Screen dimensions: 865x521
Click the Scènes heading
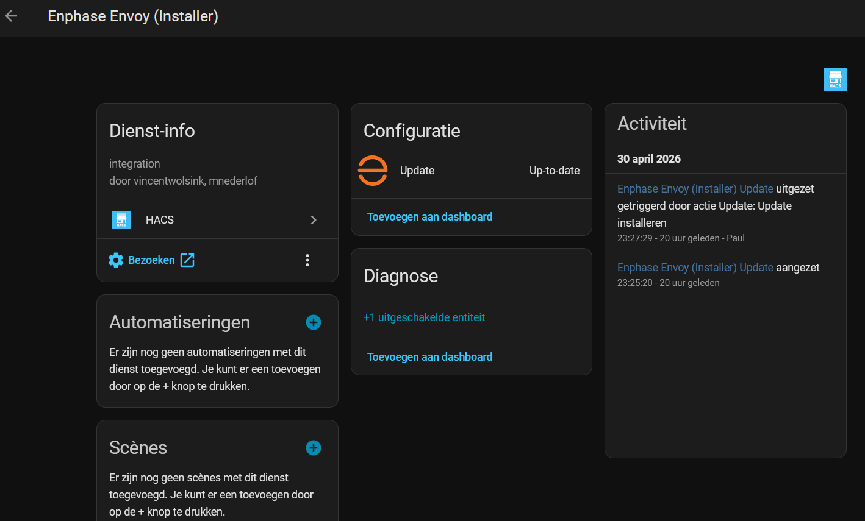pyautogui.click(x=138, y=448)
